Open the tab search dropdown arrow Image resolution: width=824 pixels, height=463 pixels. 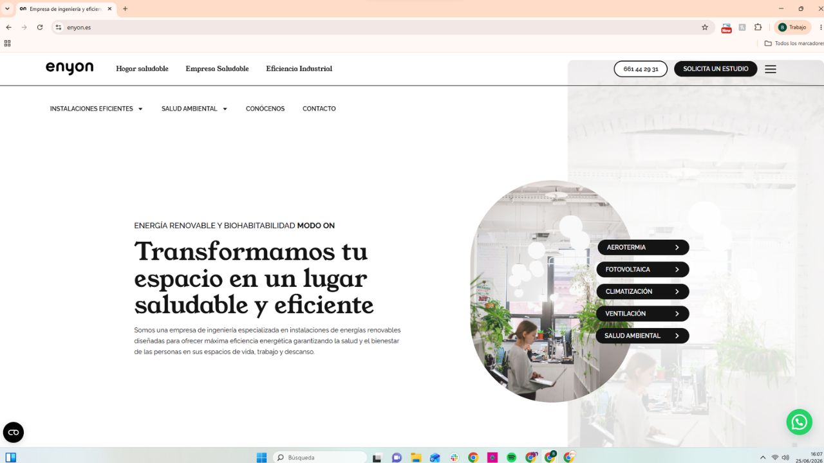click(8, 9)
